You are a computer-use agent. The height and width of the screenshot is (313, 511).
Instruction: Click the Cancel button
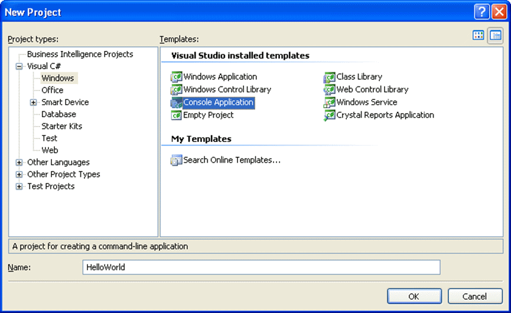click(475, 296)
